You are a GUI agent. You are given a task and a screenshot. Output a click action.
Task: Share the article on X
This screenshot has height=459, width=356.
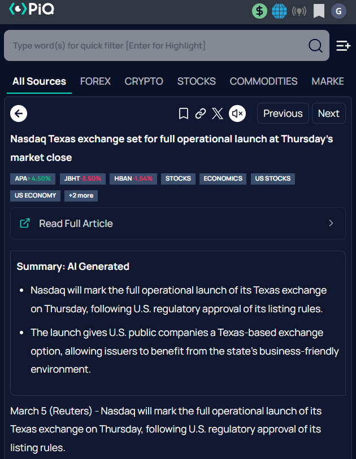(x=218, y=113)
